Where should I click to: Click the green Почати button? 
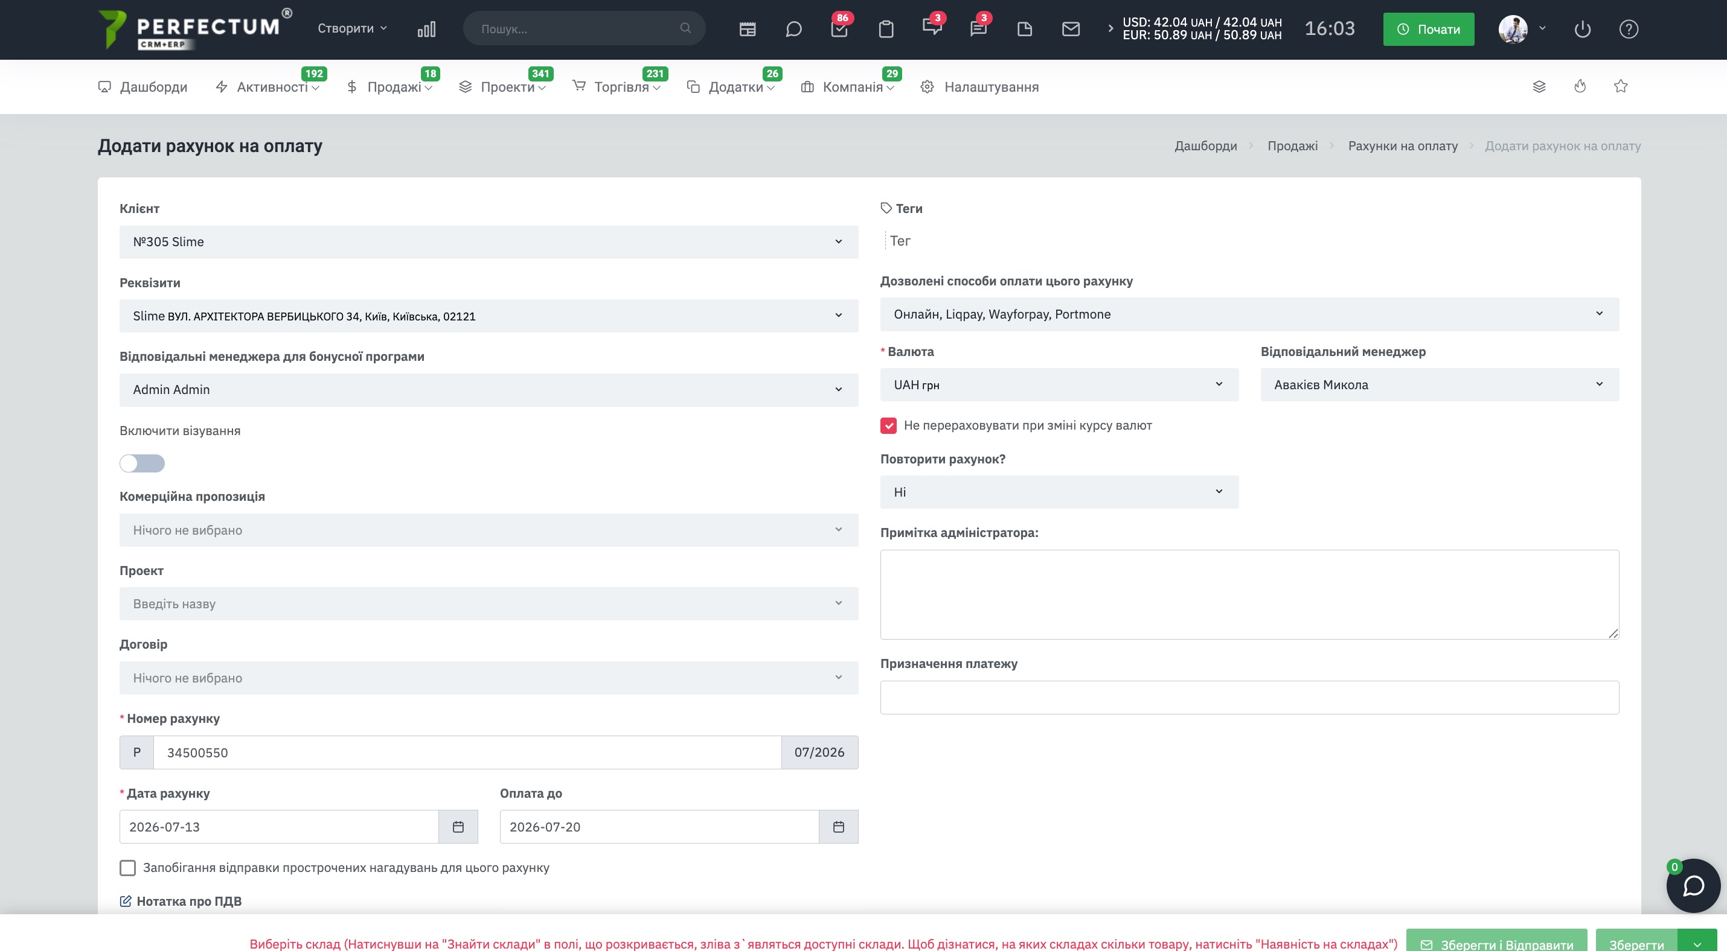1429,29
